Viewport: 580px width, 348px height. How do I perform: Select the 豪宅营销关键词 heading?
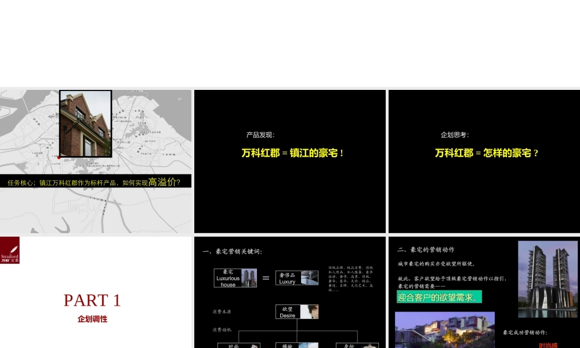click(x=231, y=251)
